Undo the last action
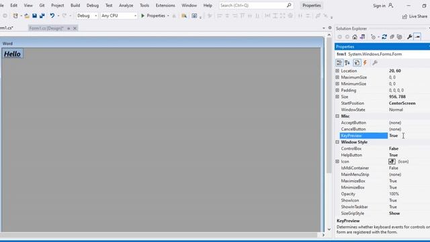This screenshot has width=430, height=242. [x=52, y=16]
